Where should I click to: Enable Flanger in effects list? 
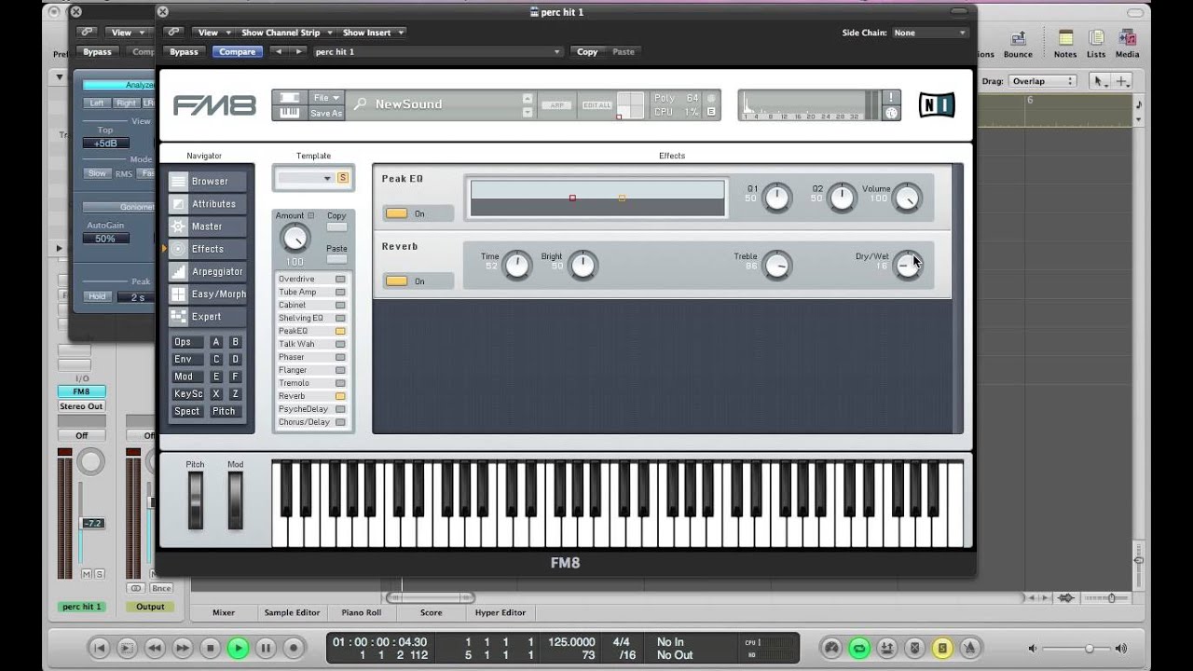[340, 370]
